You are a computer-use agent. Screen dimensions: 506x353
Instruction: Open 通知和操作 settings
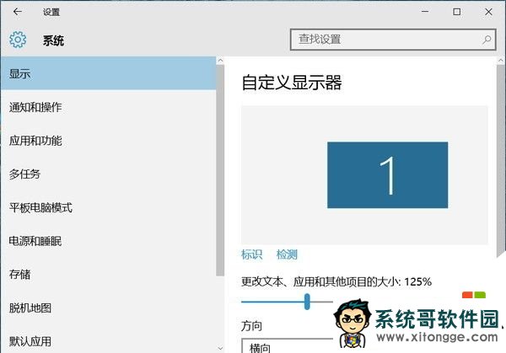click(109, 107)
